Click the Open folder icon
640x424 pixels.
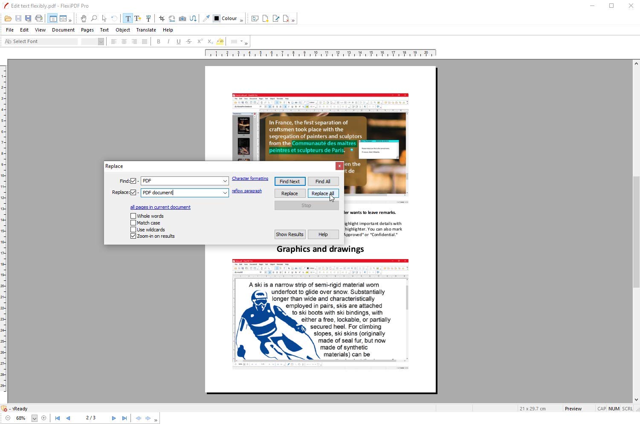[8, 18]
